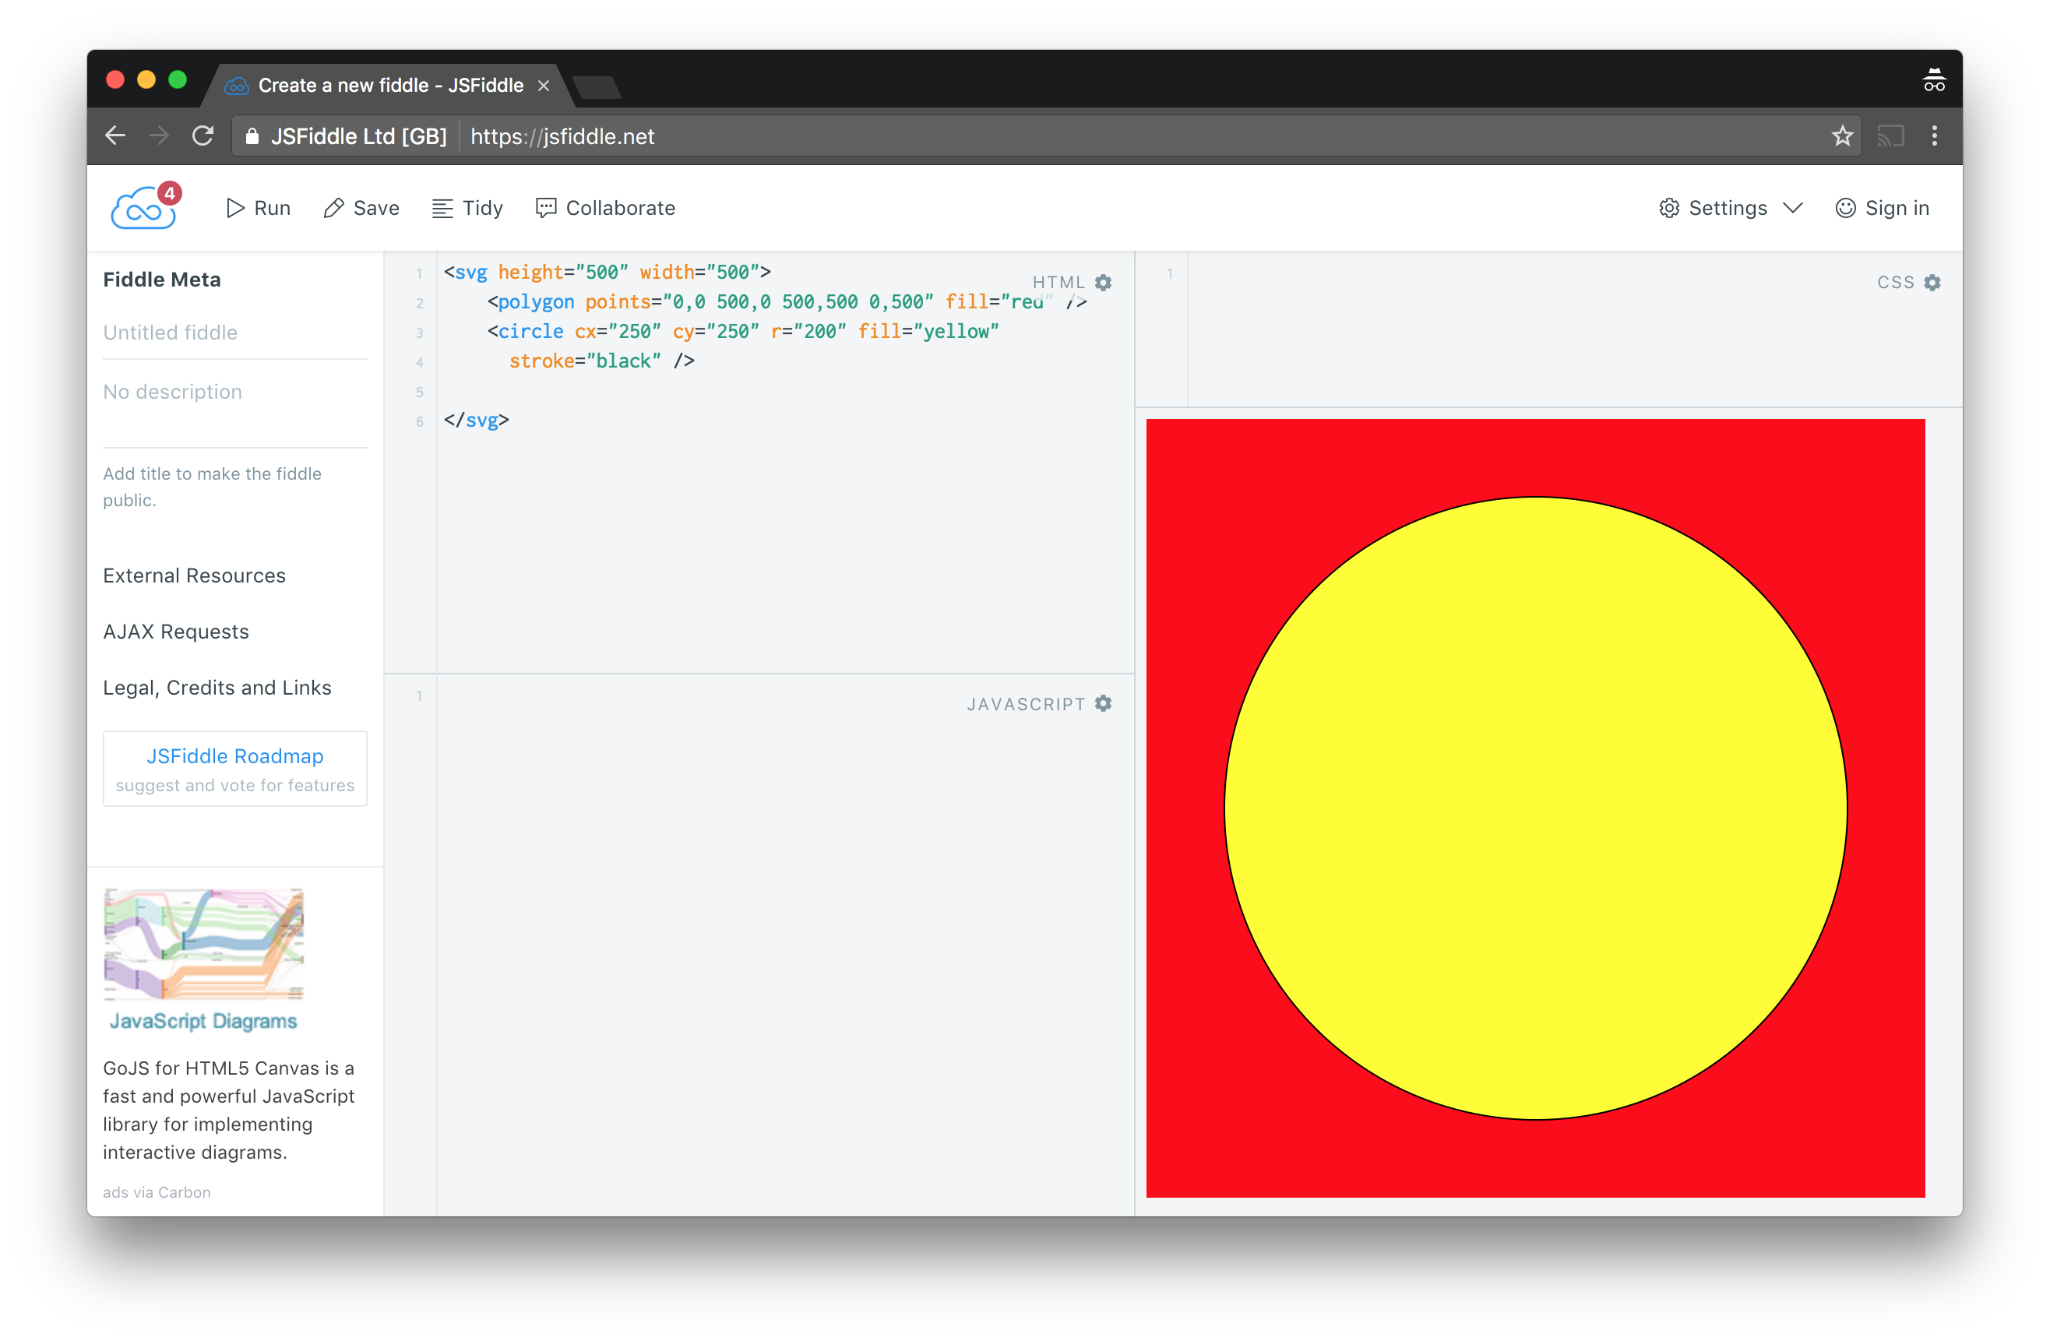Start a Collaborate session
Viewport: 2050px width, 1341px height.
click(x=605, y=209)
